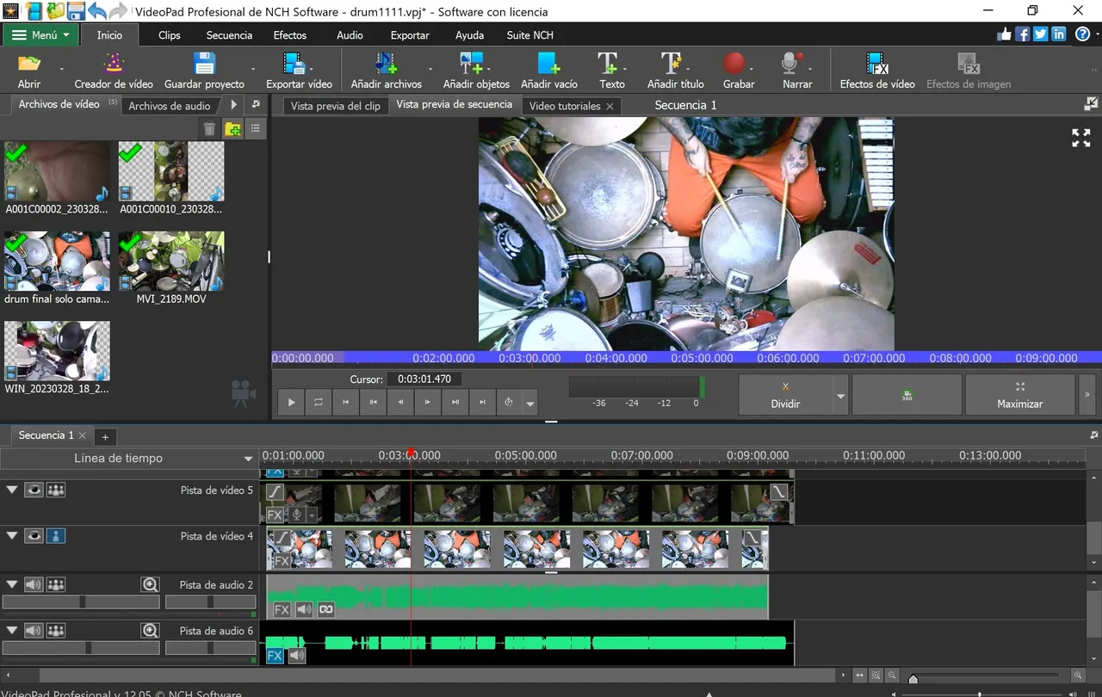
Task: Toggle the group button on Pista de vídeo 5
Action: (x=56, y=490)
